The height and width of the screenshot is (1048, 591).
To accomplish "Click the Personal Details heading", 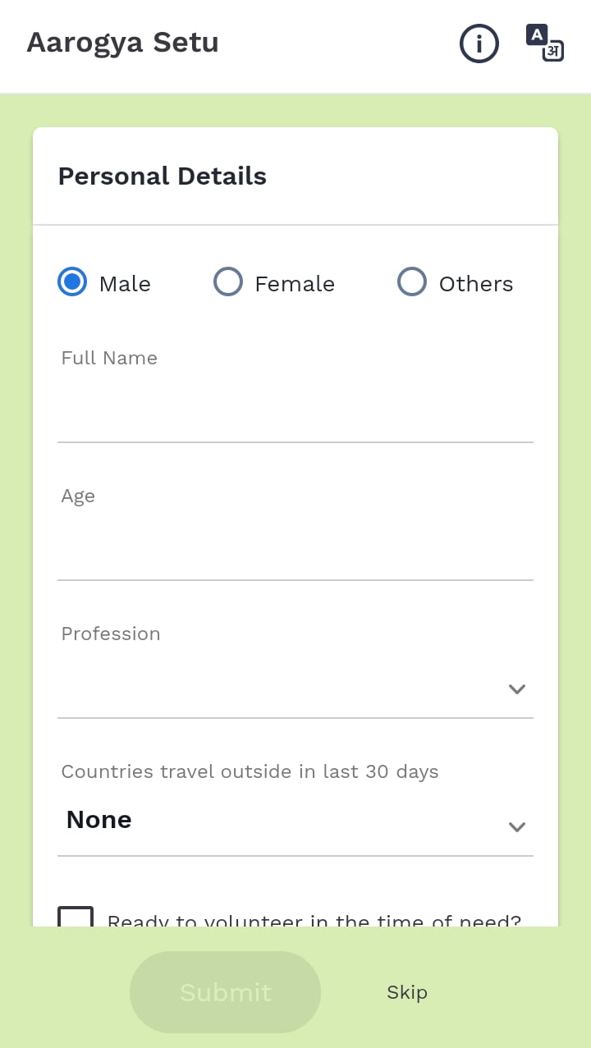I will point(163,176).
